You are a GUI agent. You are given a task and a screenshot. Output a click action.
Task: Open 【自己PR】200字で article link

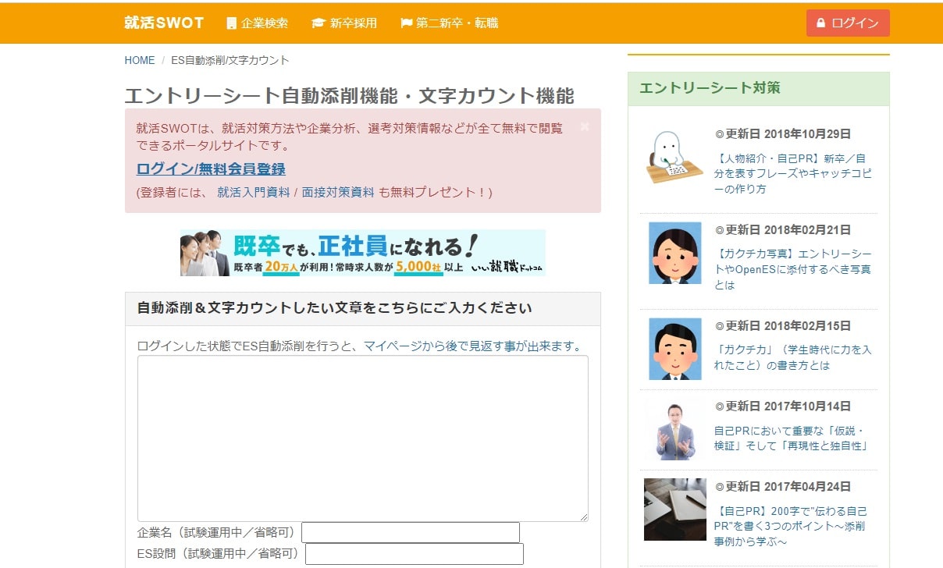(790, 526)
